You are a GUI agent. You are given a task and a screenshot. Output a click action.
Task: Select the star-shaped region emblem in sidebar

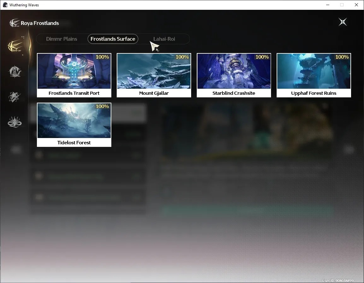pyautogui.click(x=15, y=97)
